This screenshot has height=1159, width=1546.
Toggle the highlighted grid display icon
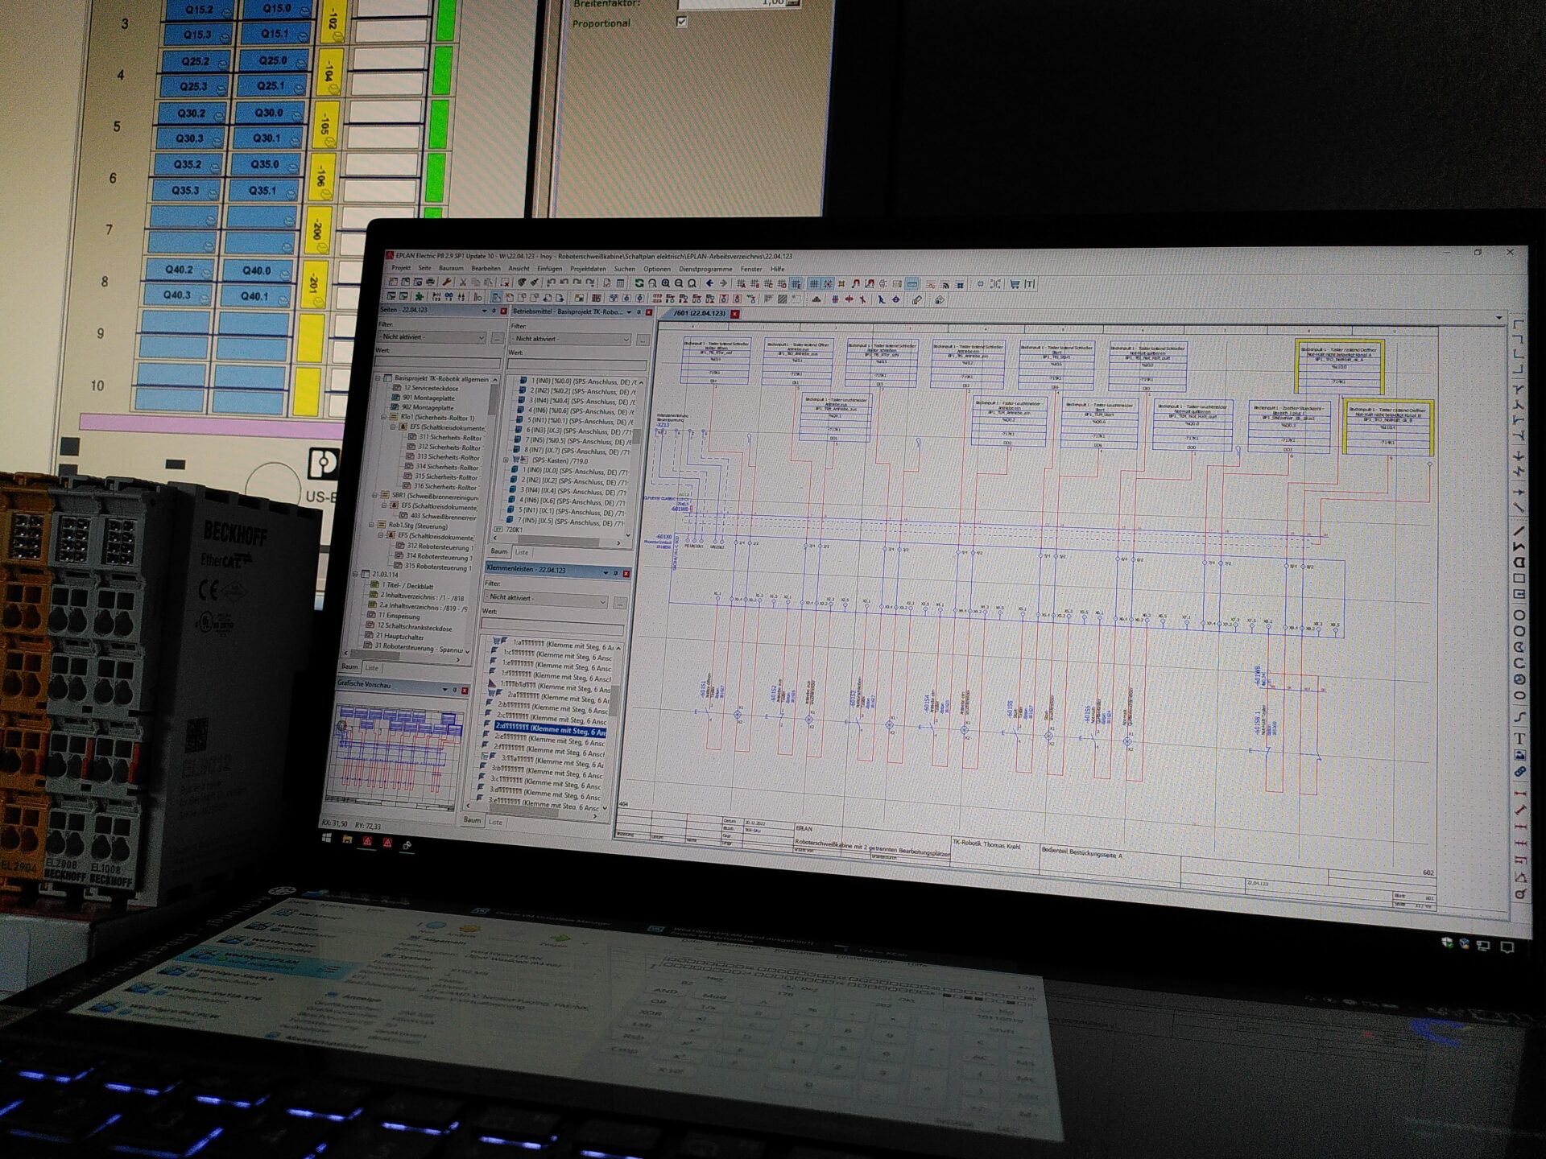tap(813, 284)
